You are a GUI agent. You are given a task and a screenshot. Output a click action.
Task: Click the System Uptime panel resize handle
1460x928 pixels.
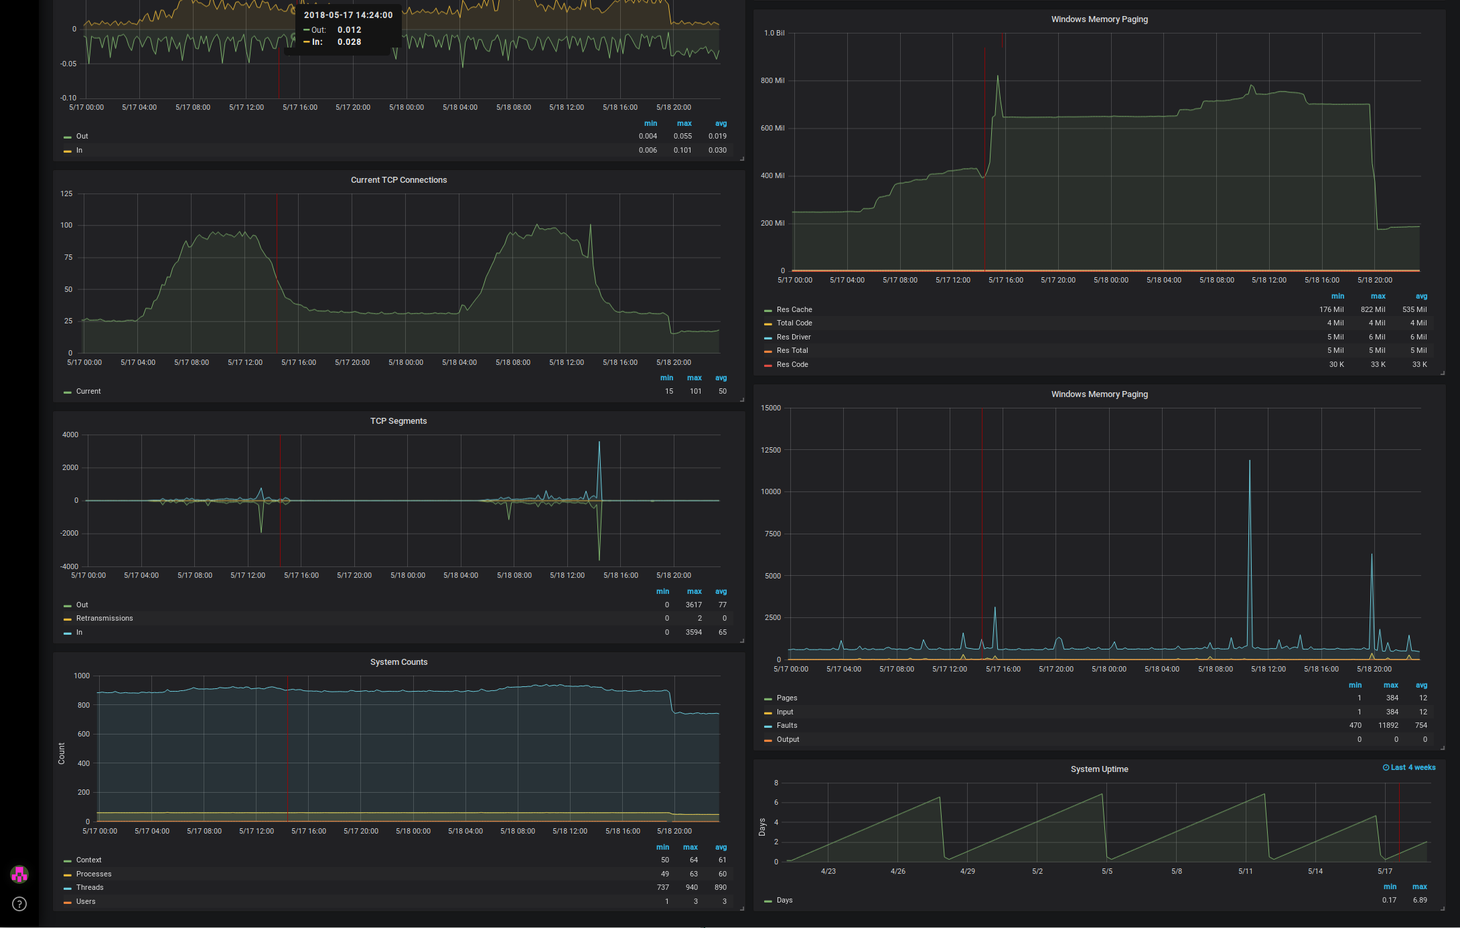tap(1442, 909)
